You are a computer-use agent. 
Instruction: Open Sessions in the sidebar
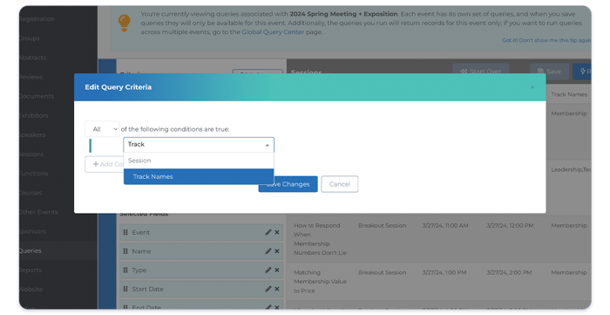coord(31,154)
